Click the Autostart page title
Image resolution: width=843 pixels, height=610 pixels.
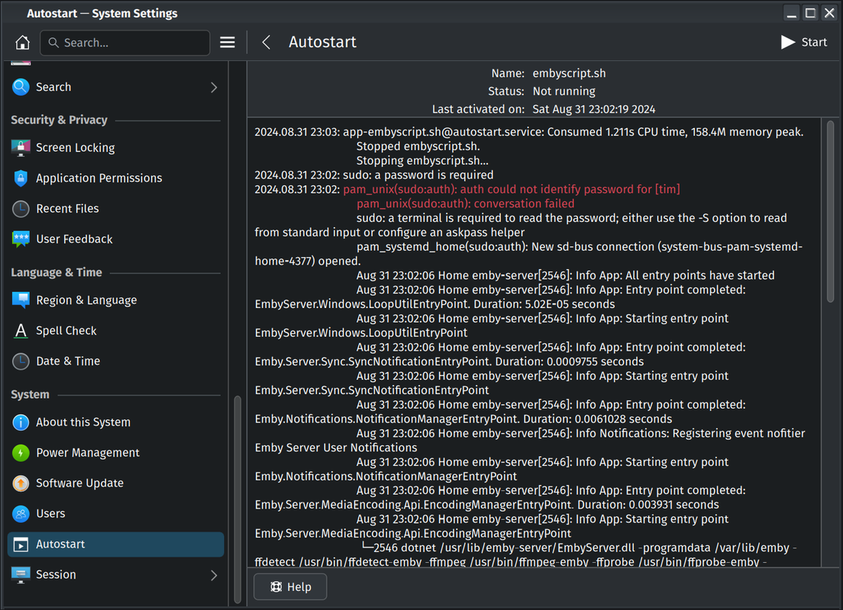point(322,43)
